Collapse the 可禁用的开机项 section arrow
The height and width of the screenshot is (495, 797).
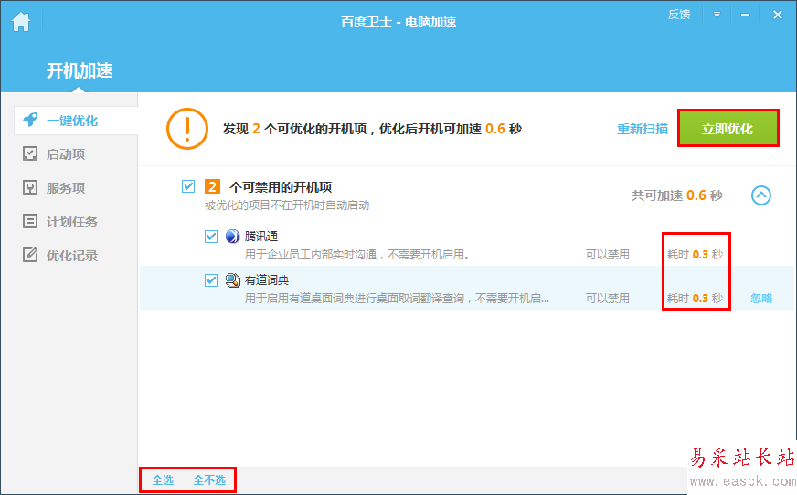pos(761,195)
